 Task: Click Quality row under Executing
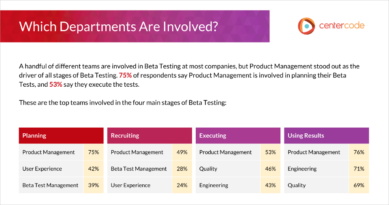[208, 169]
